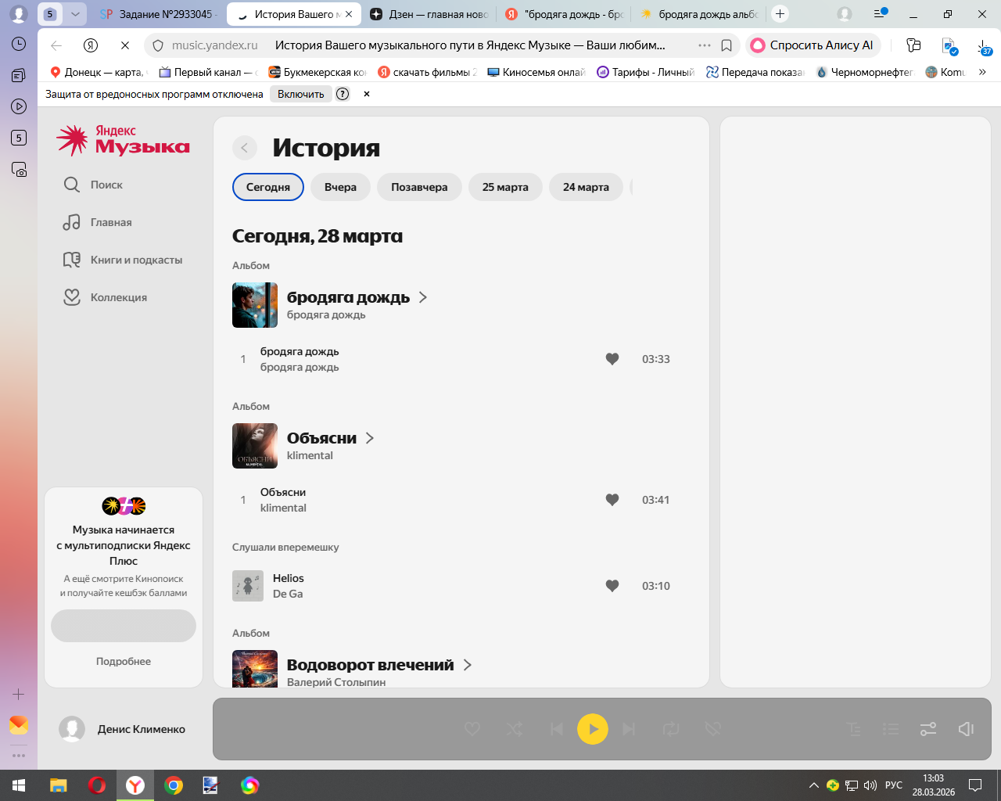Open the player sound settings icon
Image resolution: width=1001 pixels, height=801 pixels.
(928, 729)
